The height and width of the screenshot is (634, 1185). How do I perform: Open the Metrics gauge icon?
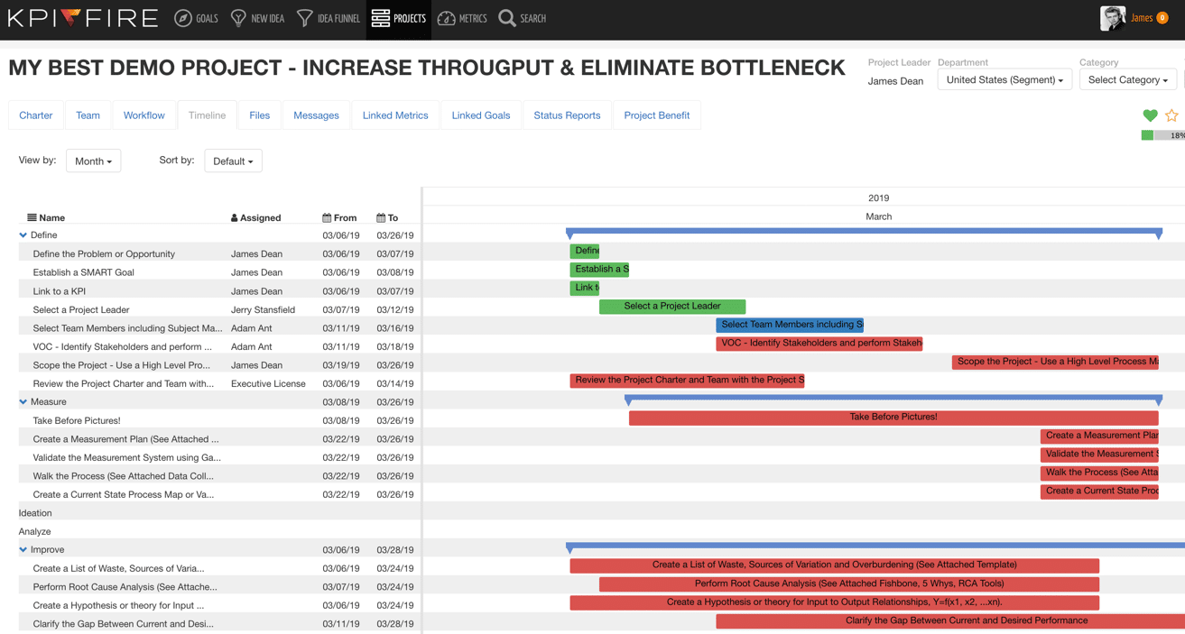[446, 18]
